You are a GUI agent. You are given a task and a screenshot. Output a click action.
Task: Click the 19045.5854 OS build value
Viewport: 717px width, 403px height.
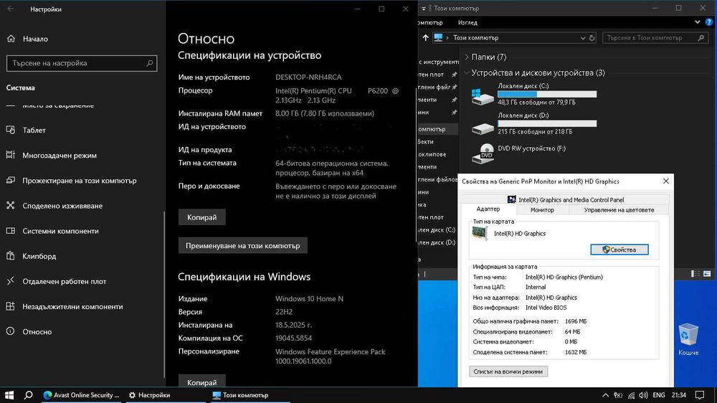[293, 338]
